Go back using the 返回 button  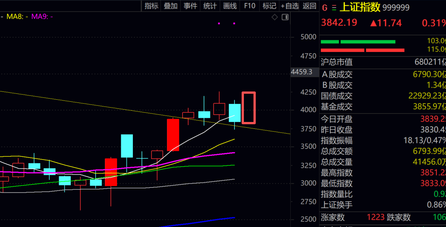tap(309, 6)
